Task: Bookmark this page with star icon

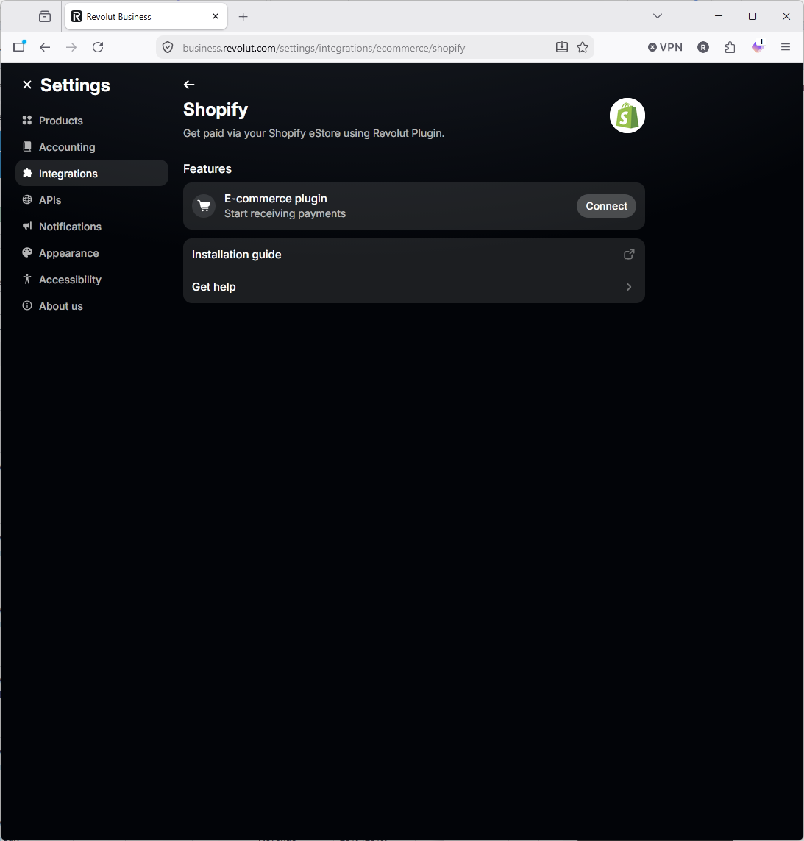Action: point(583,47)
